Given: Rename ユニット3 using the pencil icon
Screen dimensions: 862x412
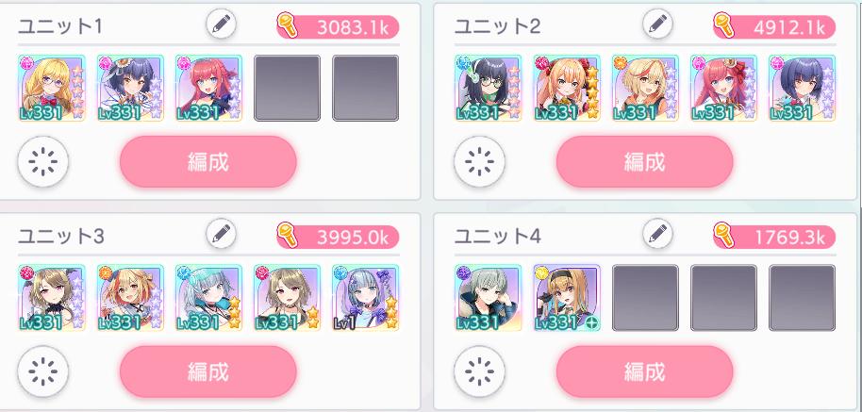Looking at the screenshot, I should (x=221, y=234).
